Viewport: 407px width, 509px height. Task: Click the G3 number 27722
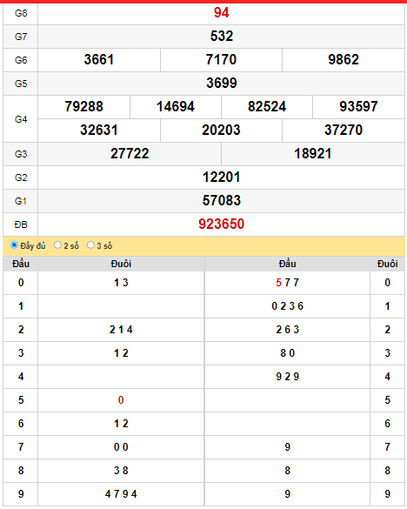(x=130, y=153)
